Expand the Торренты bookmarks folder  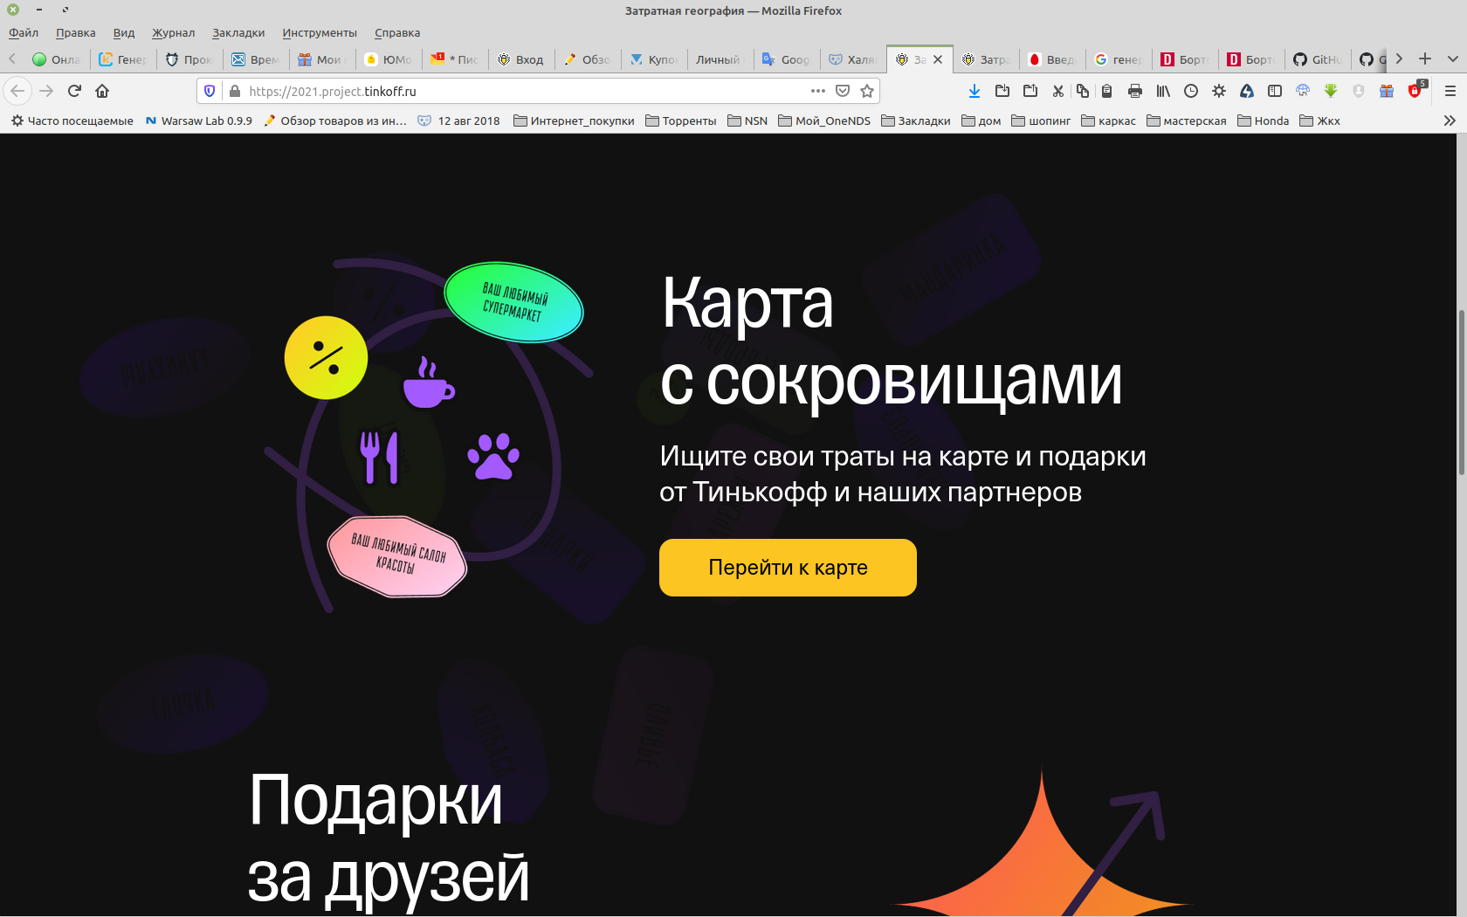tap(681, 121)
